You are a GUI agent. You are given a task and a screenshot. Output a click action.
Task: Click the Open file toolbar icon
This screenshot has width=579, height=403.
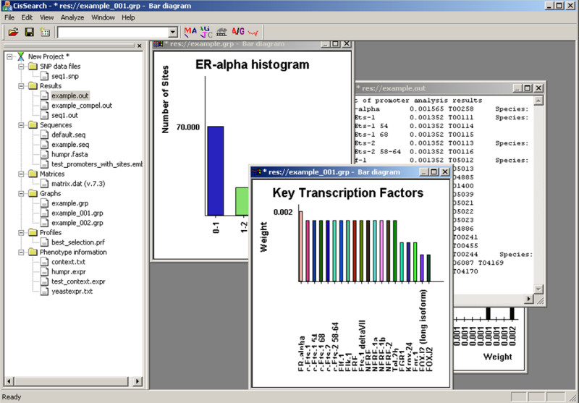pos(13,32)
